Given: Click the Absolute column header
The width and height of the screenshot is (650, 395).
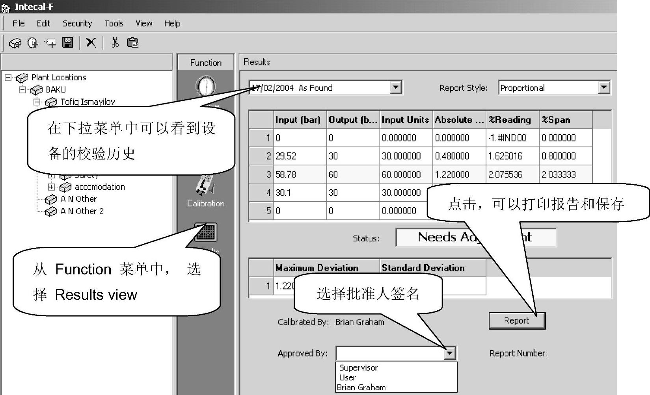Looking at the screenshot, I should pyautogui.click(x=460, y=120).
